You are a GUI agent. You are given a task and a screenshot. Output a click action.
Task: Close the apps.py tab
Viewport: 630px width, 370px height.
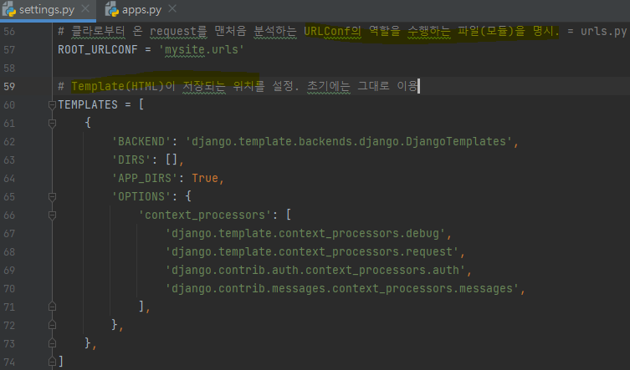pyautogui.click(x=172, y=8)
